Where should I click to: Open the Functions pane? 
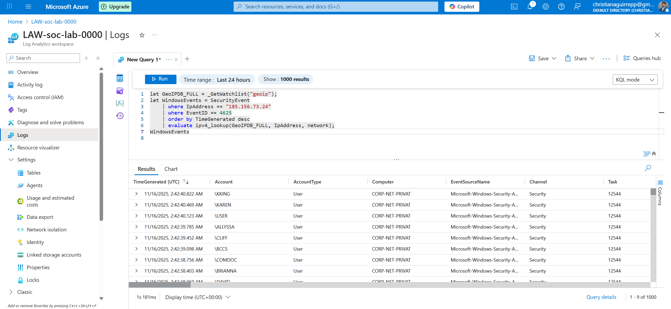120,103
